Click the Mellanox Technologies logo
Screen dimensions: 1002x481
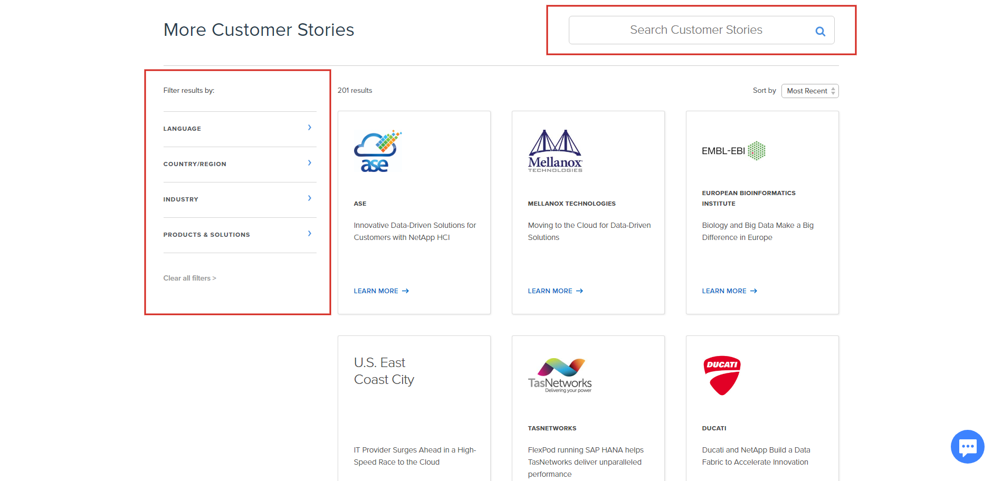tap(555, 151)
